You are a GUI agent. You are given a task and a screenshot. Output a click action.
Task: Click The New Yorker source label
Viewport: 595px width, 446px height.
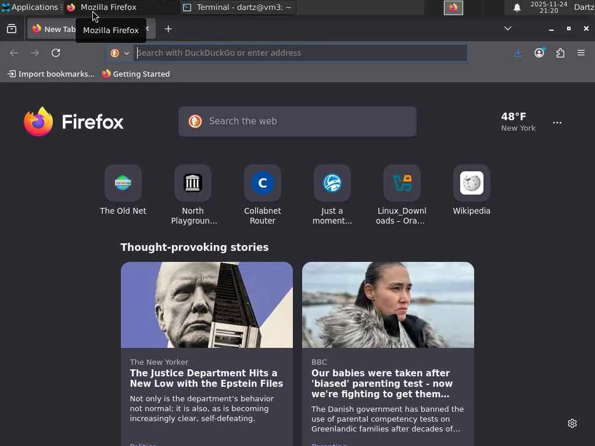[159, 362]
